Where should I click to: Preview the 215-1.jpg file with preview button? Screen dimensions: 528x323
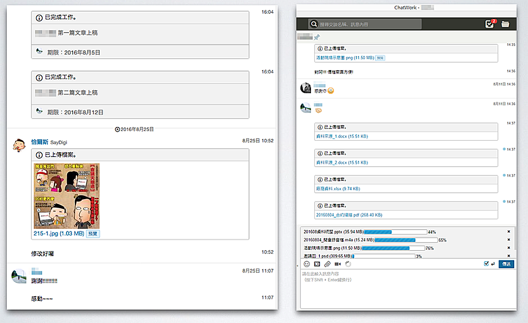click(93, 233)
